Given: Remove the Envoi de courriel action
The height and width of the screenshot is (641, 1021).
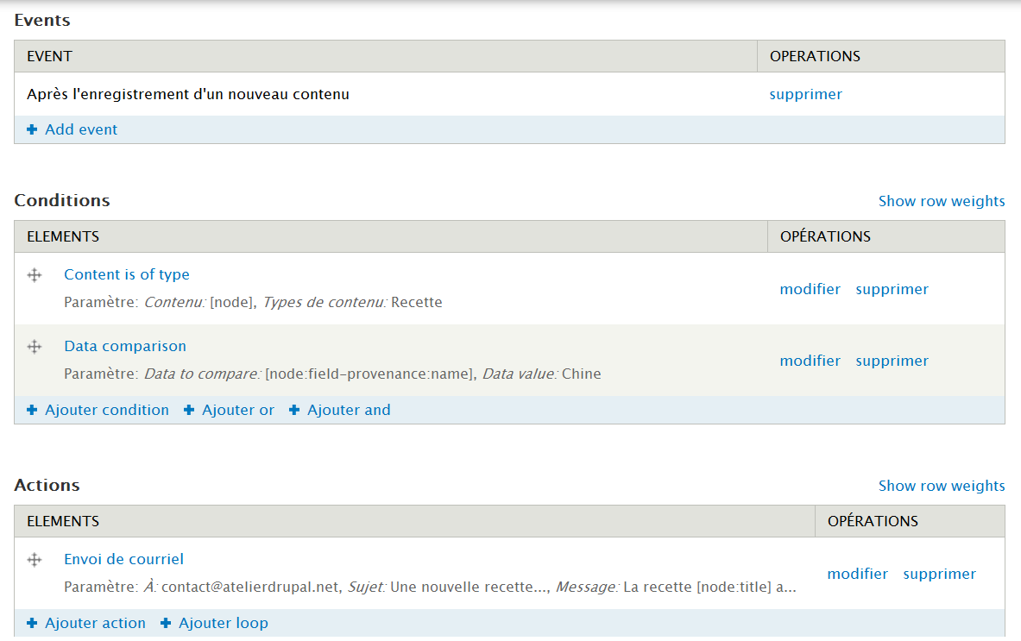Looking at the screenshot, I should point(939,574).
